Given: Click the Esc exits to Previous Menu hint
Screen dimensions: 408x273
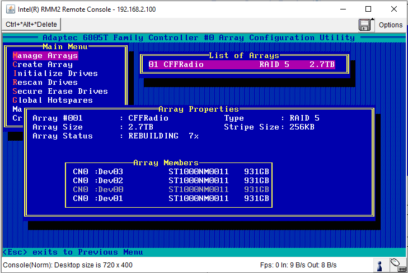Looking at the screenshot, I should (x=73, y=252).
